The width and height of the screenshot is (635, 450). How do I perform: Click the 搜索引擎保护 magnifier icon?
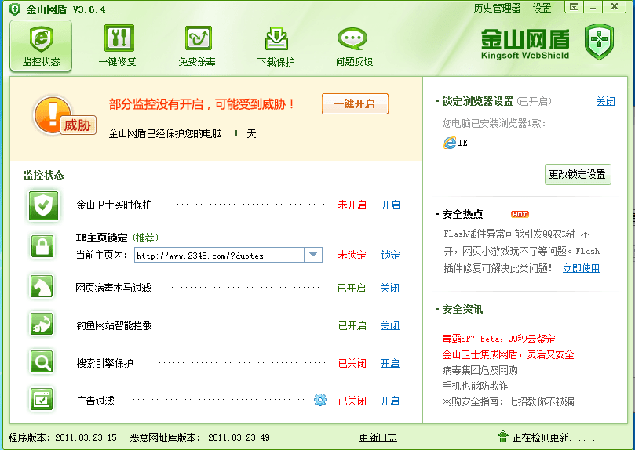pyautogui.click(x=42, y=361)
